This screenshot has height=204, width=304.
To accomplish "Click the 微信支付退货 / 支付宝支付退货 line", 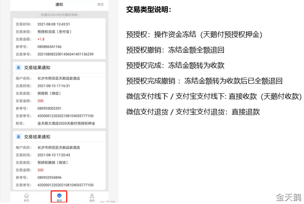I will tap(193, 112).
